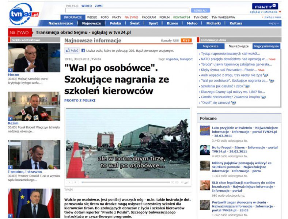Click the wypadek tag link
Image resolution: width=288 pixels, height=219 pixels.
pos(172,59)
